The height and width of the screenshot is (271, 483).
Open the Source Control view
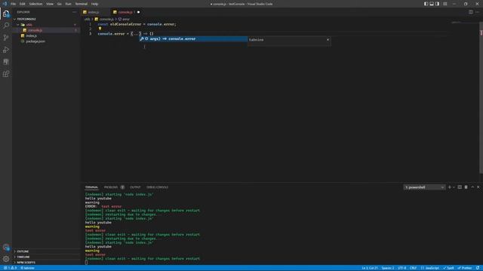pyautogui.click(x=6, y=38)
